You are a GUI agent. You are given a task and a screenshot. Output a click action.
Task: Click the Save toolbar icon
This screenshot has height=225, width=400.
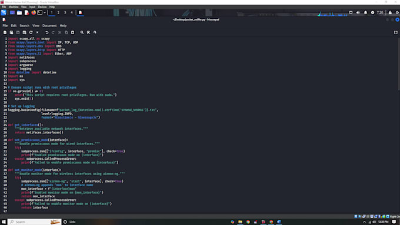(18, 32)
